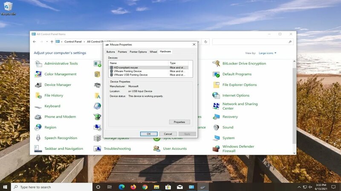Click the Control Panel search box

pos(253,42)
